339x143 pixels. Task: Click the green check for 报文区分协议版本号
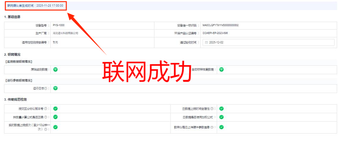pos(55,109)
